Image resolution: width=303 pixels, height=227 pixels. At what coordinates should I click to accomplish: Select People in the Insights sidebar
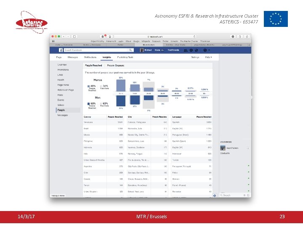coord(68,110)
